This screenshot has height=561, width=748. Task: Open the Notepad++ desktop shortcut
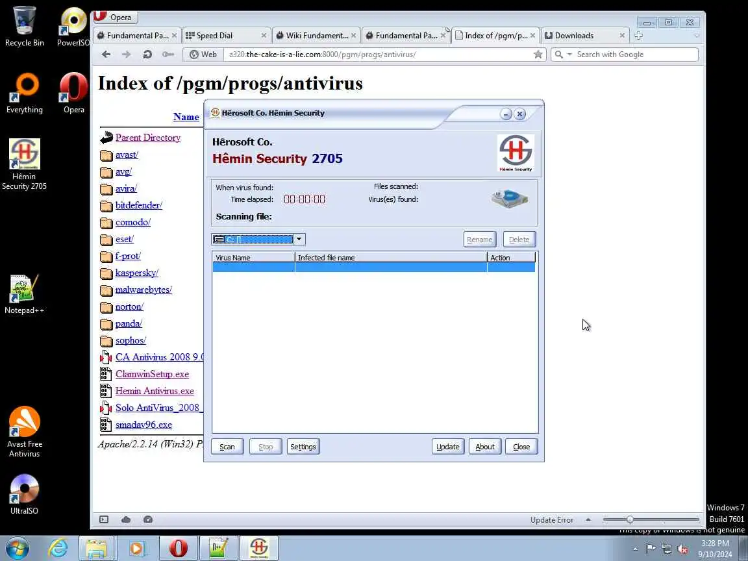point(24,294)
